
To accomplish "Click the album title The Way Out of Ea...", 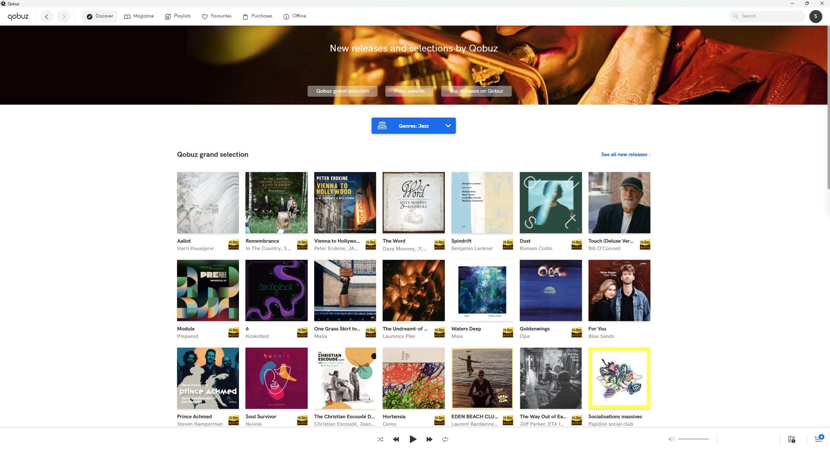I will pyautogui.click(x=543, y=417).
